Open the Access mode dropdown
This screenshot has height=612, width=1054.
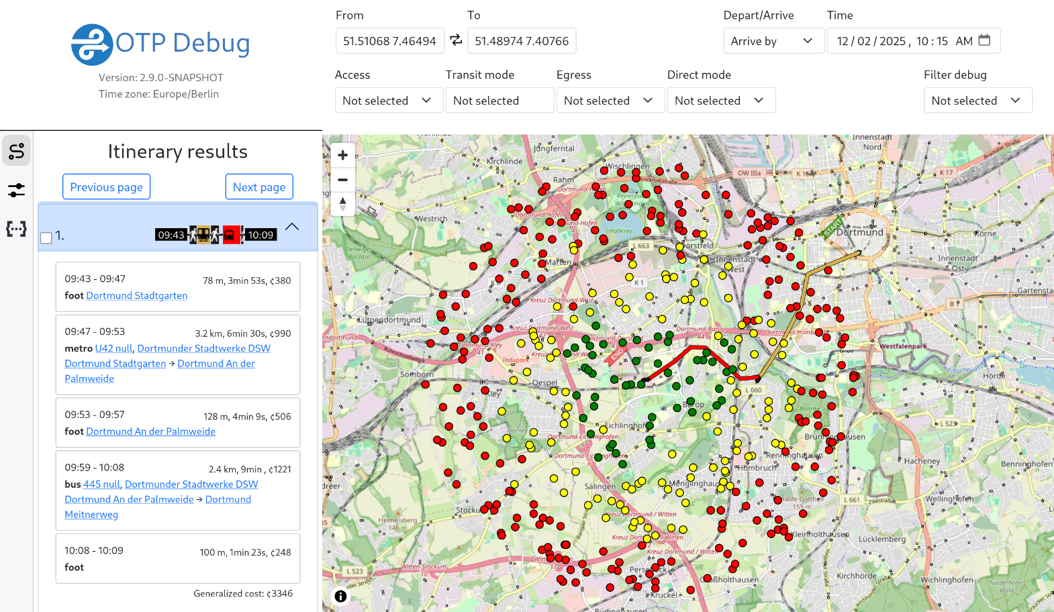point(389,100)
